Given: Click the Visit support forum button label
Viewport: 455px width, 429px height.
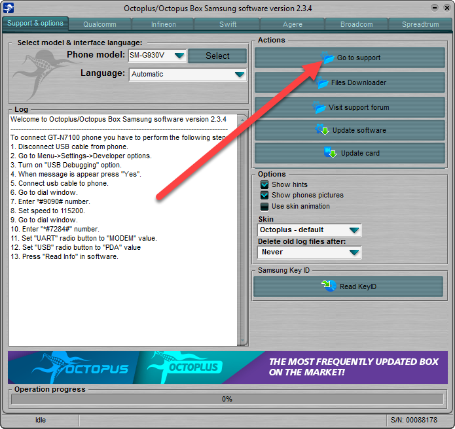Looking at the screenshot, I should [359, 107].
